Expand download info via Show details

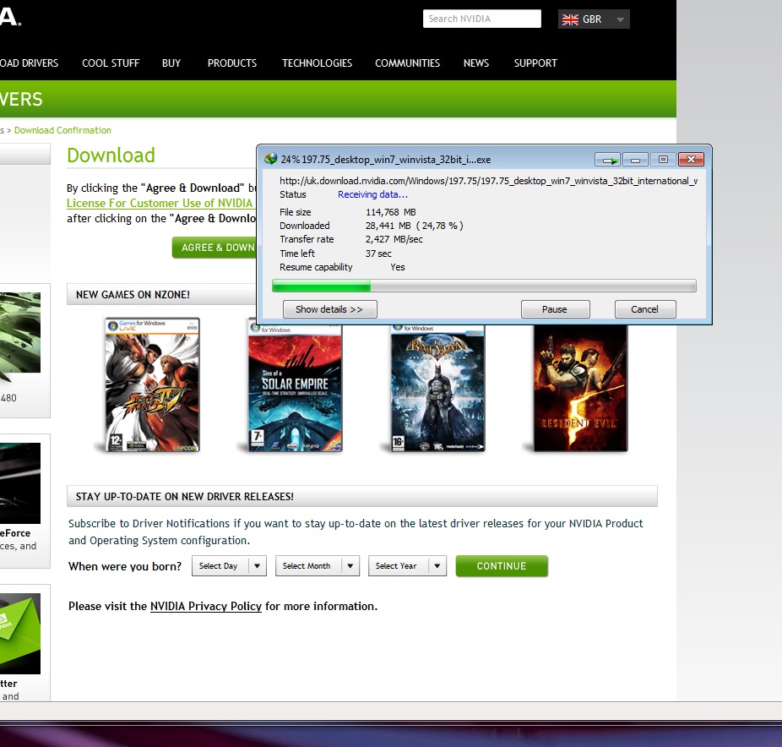(329, 309)
